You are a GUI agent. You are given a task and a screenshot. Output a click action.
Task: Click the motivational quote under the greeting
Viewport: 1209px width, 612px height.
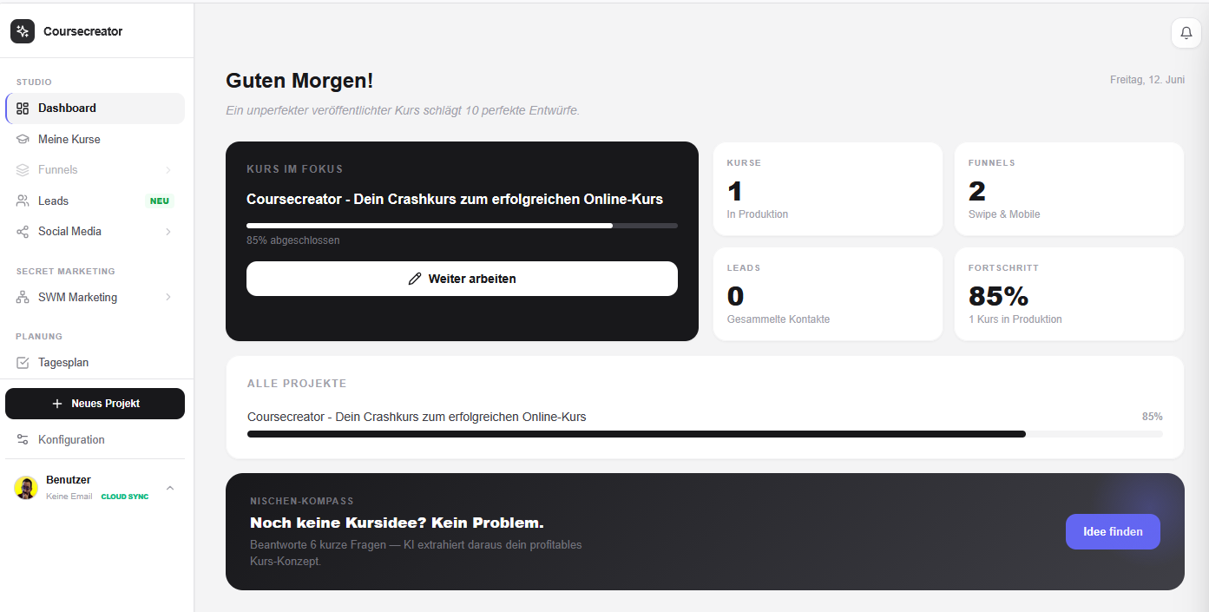[x=403, y=110]
